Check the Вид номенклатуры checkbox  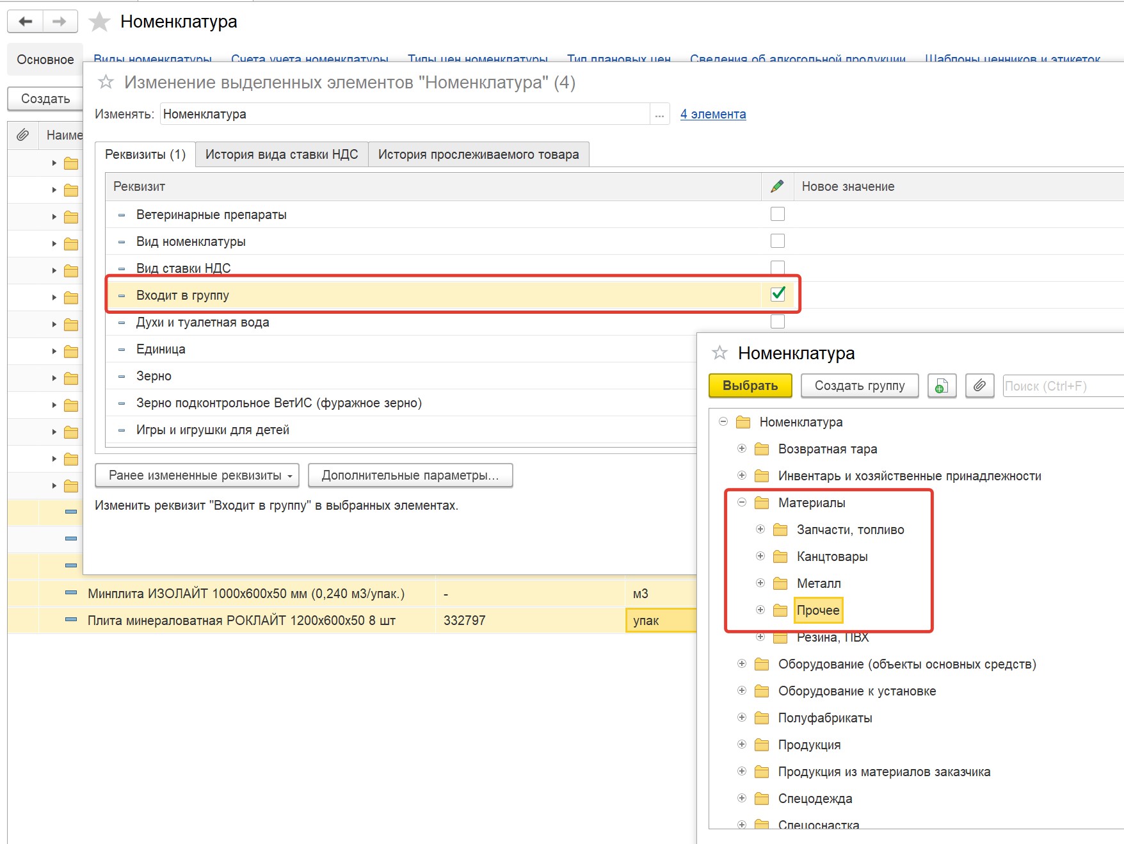778,241
